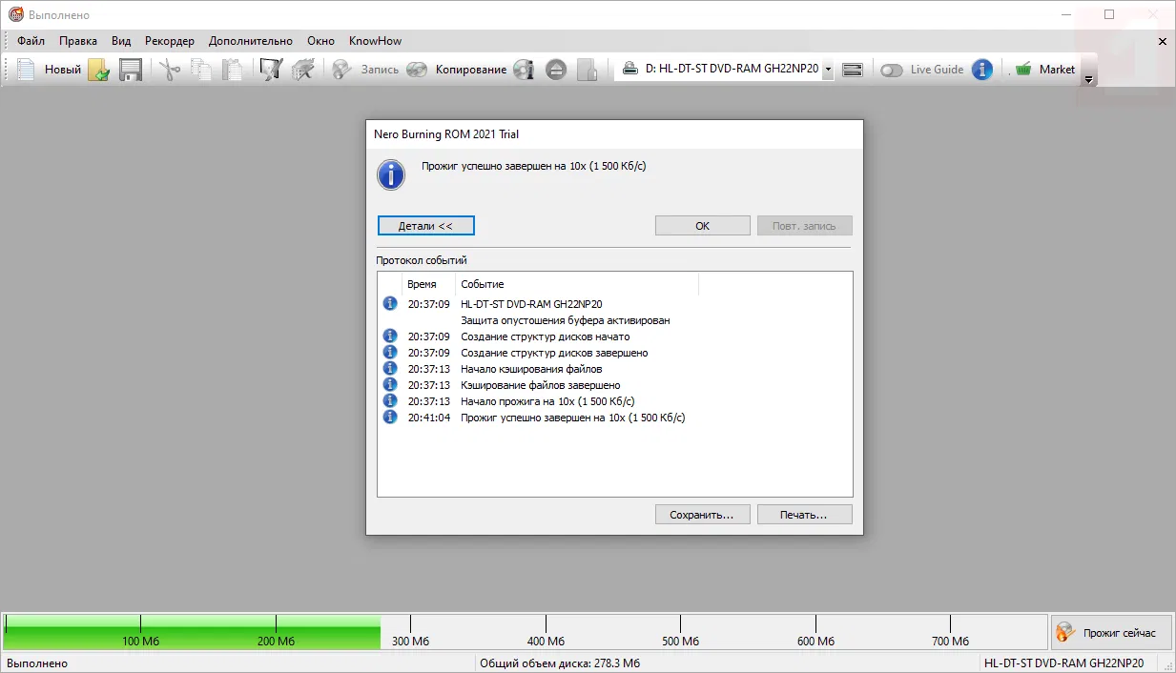
Task: Click the Copy disc (Копирование) icon
Action: (x=417, y=70)
